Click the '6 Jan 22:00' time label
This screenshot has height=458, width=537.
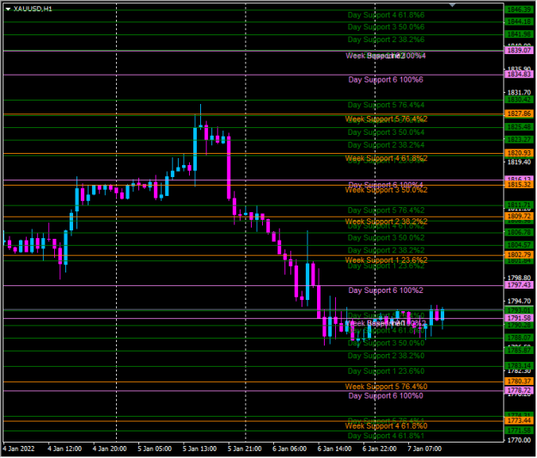pyautogui.click(x=380, y=449)
